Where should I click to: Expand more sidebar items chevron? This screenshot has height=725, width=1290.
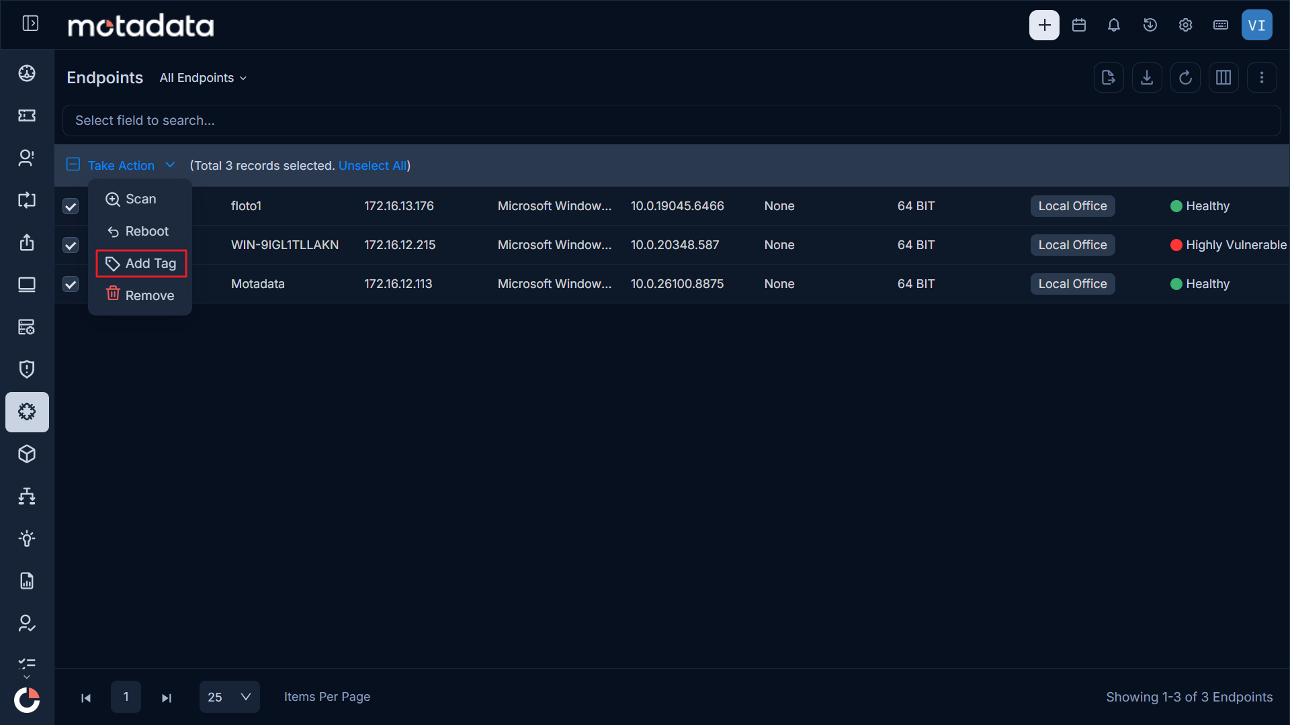27,677
